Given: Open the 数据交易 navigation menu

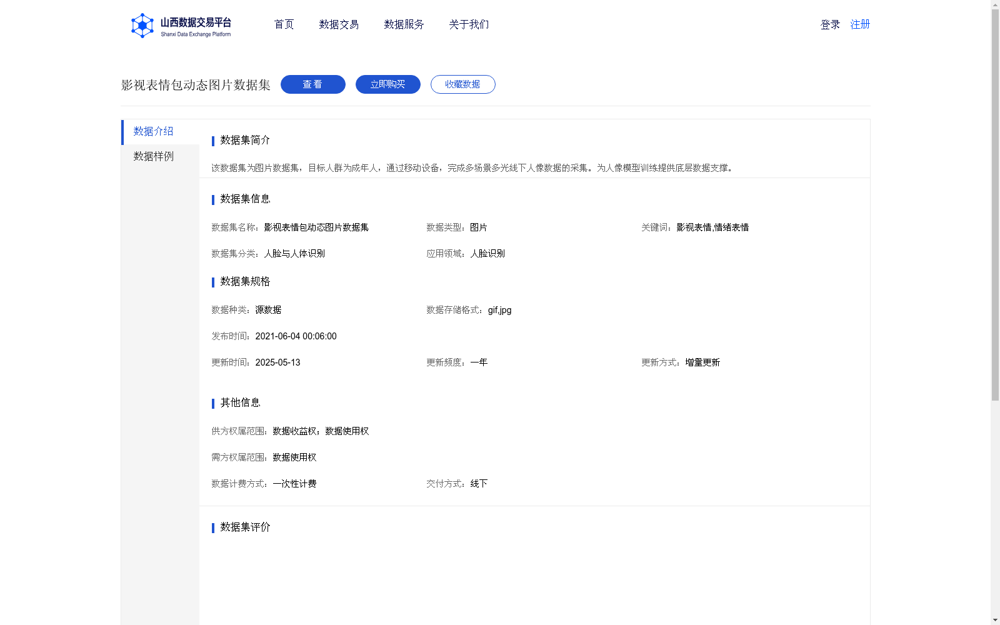Looking at the screenshot, I should point(339,24).
